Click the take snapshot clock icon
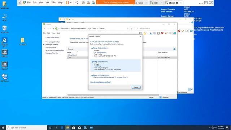Screen dimensions: 231x130 [x=83, y=3]
